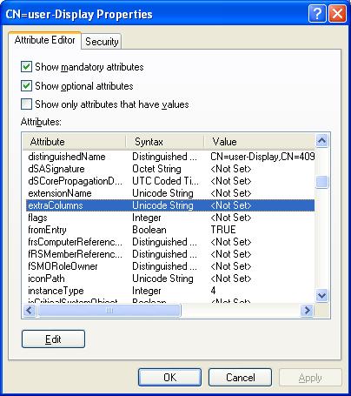The width and height of the screenshot is (351, 396).
Task: Select the dSASignature attribute
Action: pyautogui.click(x=170, y=169)
